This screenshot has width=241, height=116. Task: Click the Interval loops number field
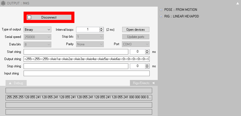pos(88,30)
